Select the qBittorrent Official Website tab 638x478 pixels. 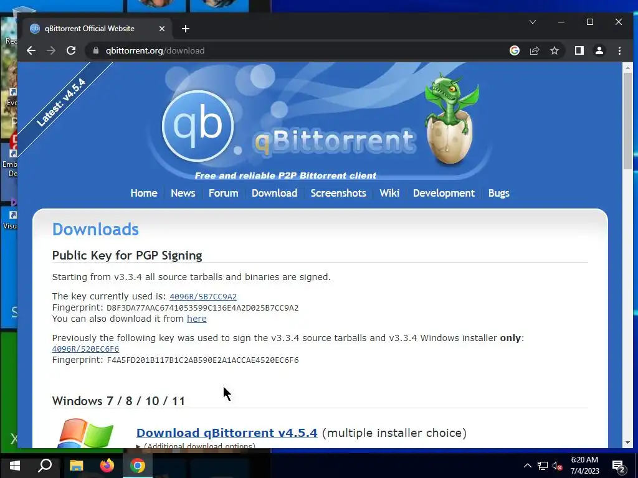[x=98, y=29]
